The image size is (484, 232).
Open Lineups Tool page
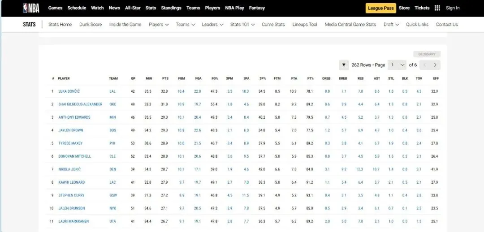click(305, 25)
